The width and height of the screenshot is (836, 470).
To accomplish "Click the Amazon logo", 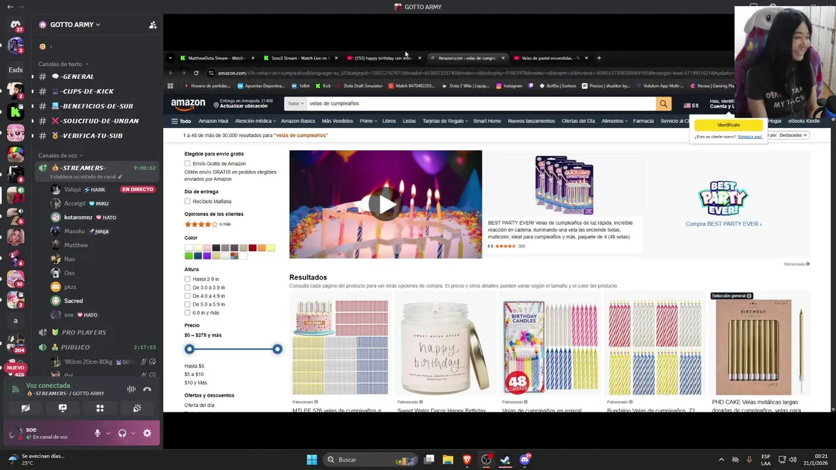I will [188, 104].
